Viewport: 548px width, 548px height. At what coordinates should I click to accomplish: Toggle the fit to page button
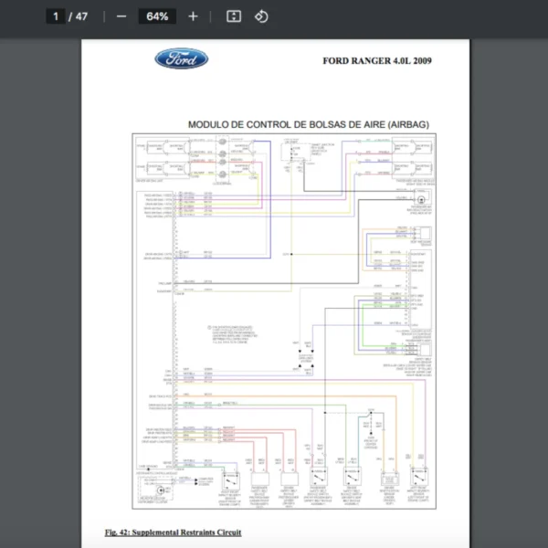pos(233,16)
